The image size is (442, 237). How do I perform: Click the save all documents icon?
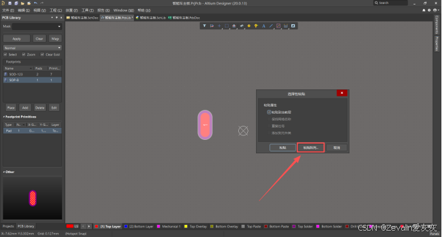17,3
